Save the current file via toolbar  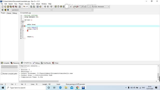point(8,6)
